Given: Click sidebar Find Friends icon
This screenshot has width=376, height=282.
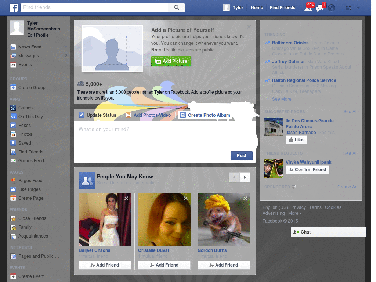Looking at the screenshot, I should pos(13,152).
